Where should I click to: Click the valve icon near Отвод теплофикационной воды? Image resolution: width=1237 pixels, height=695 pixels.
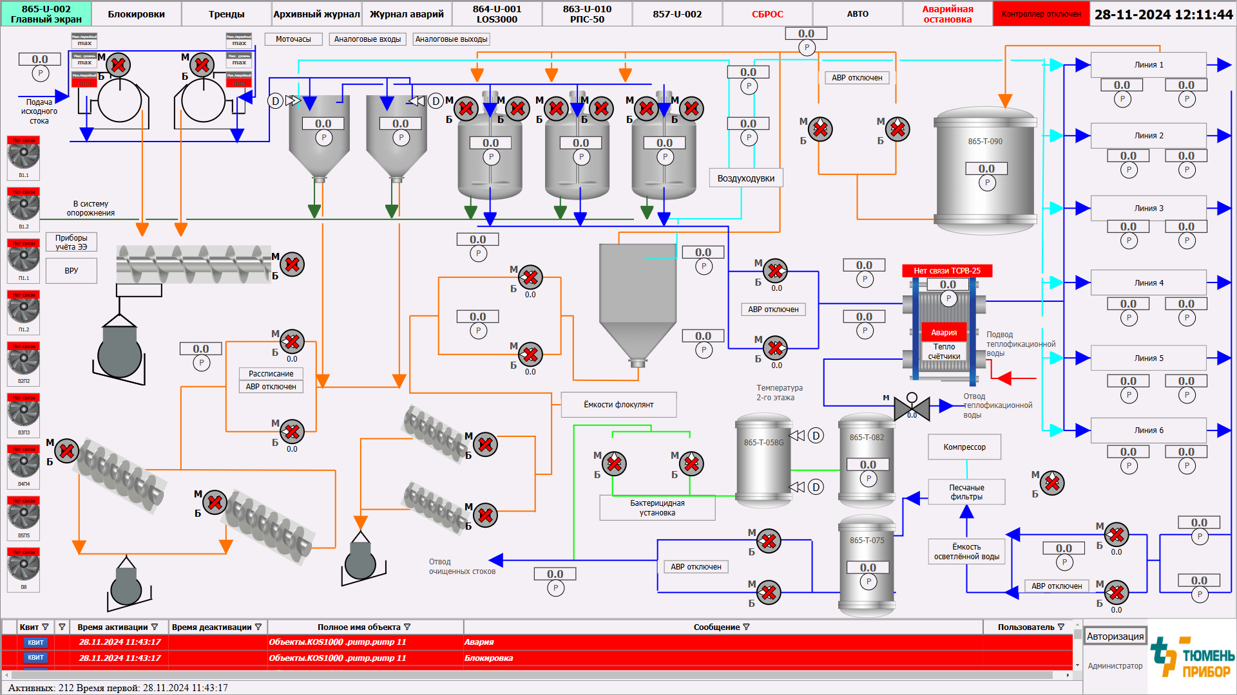click(912, 408)
